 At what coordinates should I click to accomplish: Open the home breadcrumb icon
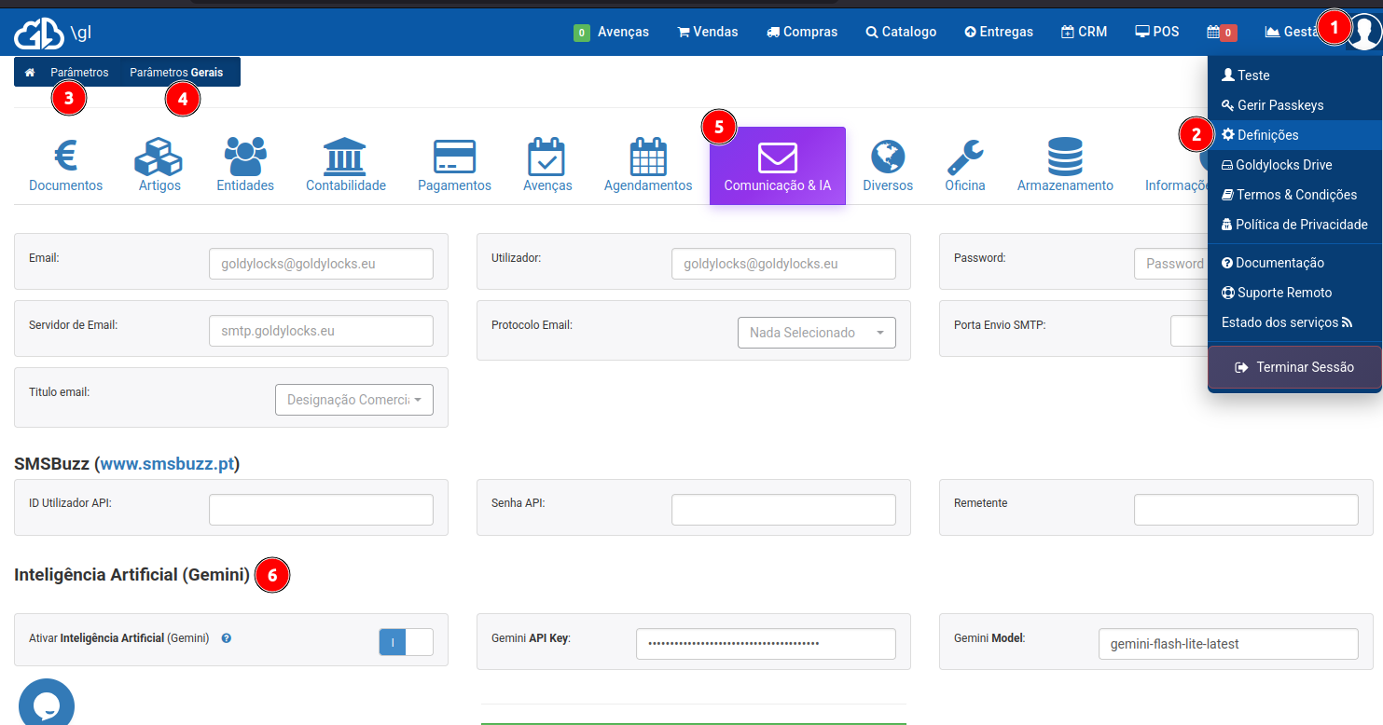(30, 73)
